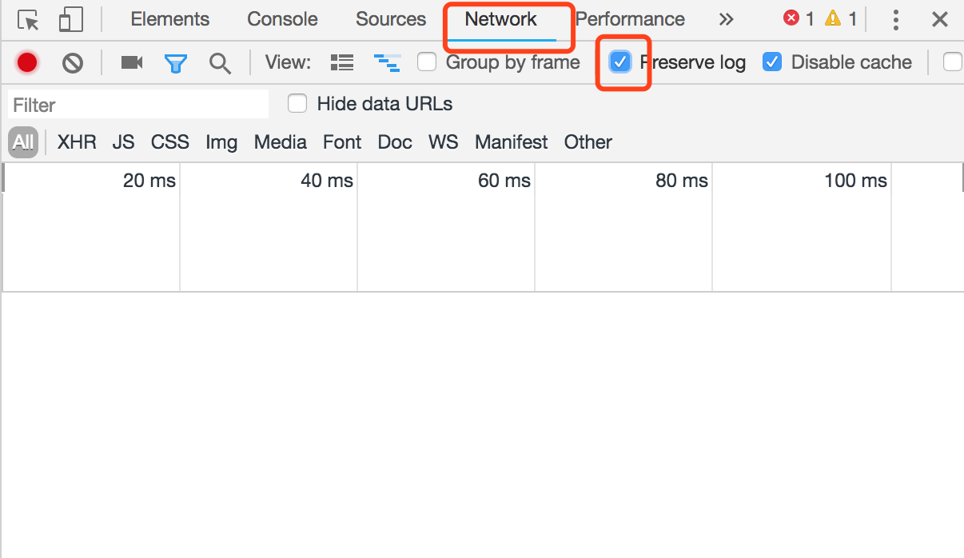Open search with the magnifier icon
Viewport: 964px width, 558px height.
click(x=220, y=63)
